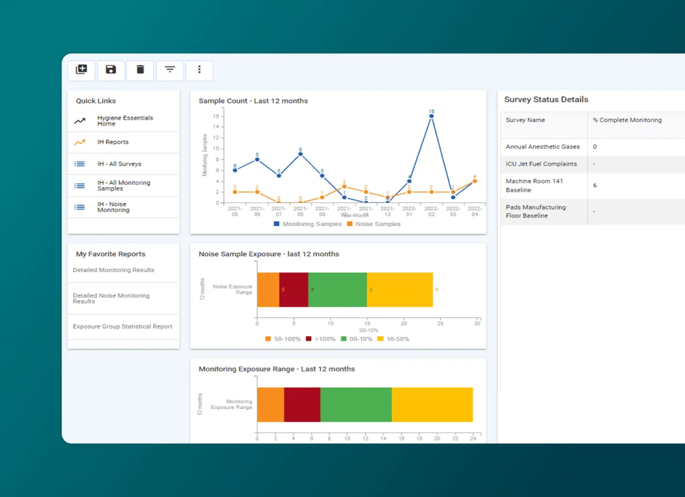The height and width of the screenshot is (497, 685).
Task: Sort by % Complete Monitoring column header
Action: click(x=627, y=120)
